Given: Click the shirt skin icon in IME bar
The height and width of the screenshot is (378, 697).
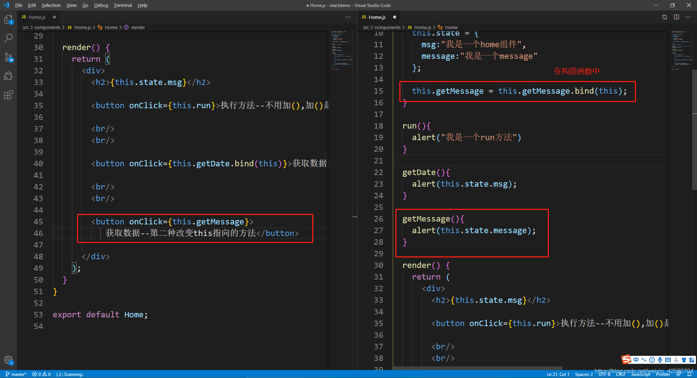Looking at the screenshot, I should tap(684, 360).
